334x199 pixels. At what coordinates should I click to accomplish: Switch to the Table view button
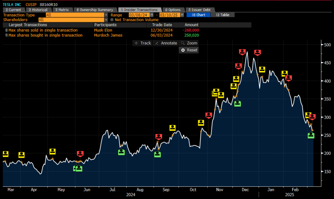pyautogui.click(x=222, y=15)
